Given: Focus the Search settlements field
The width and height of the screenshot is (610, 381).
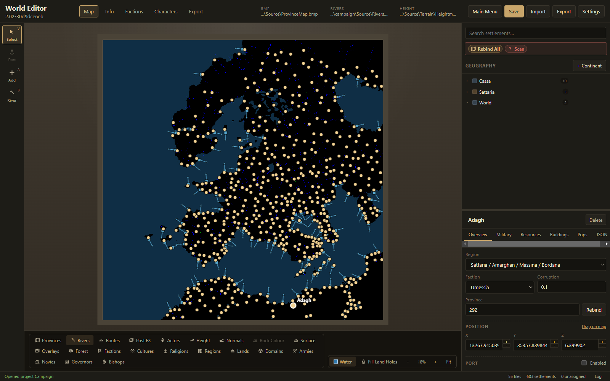Looking at the screenshot, I should click(536, 33).
